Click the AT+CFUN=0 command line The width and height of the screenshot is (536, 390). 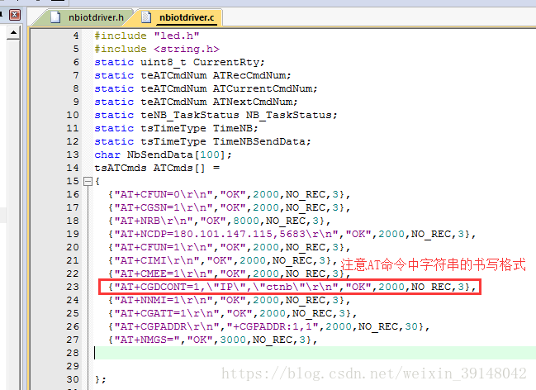(x=229, y=194)
